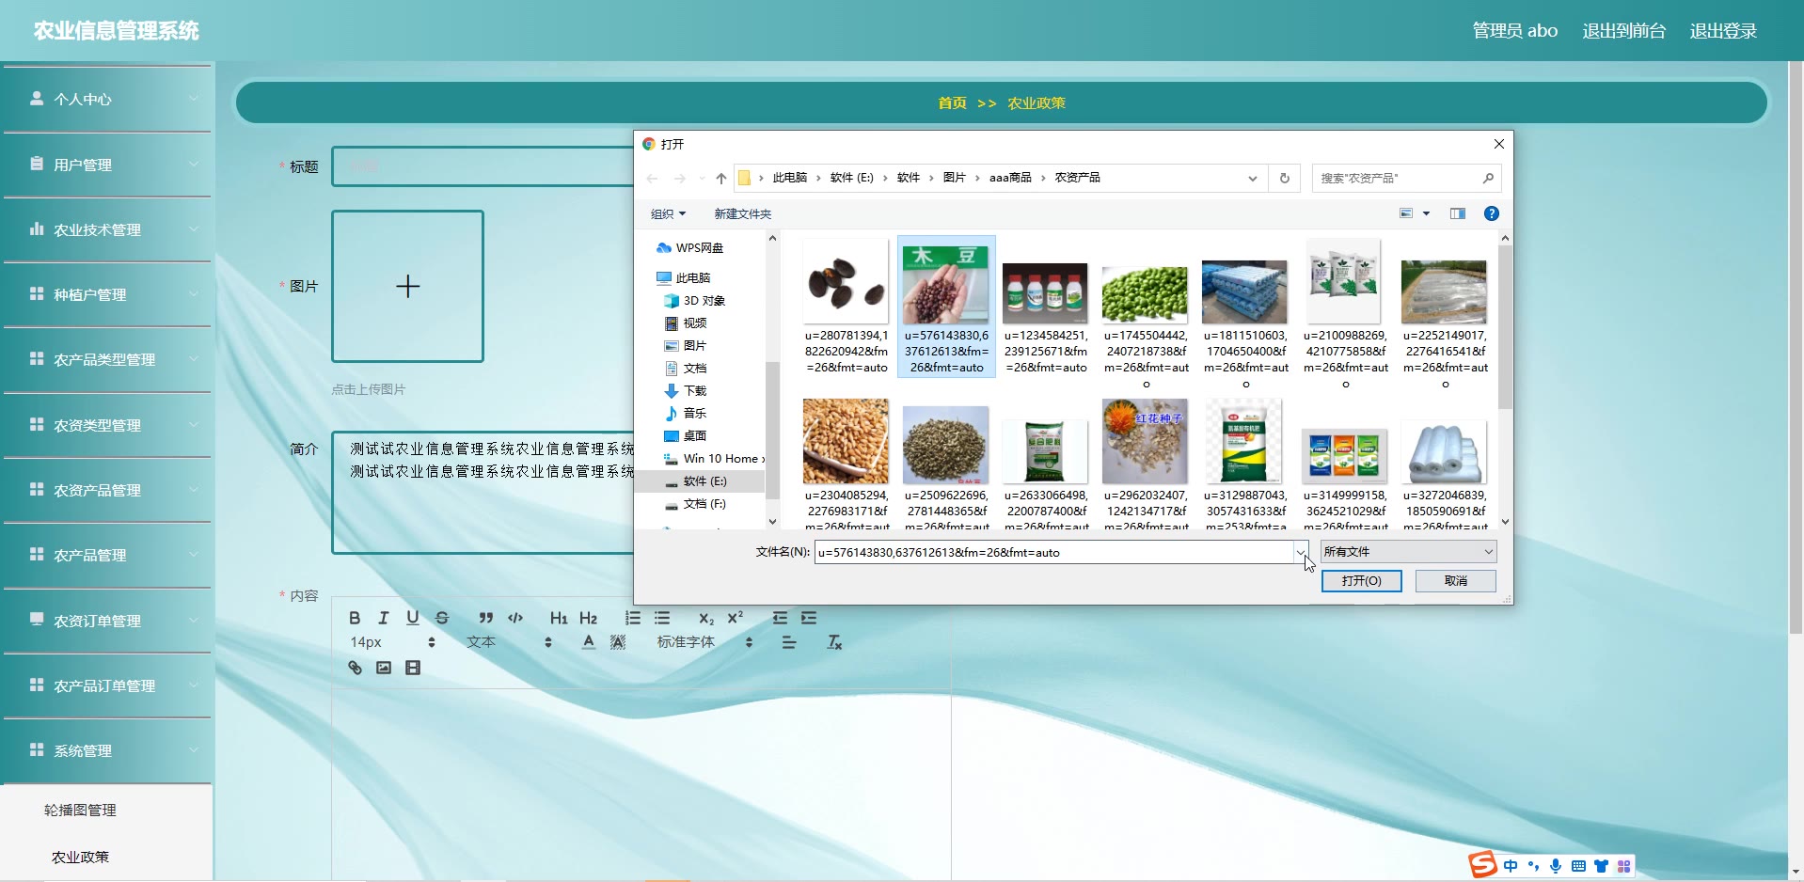Screen dimensions: 1804x882
Task: Toggle bold formatting in the content editor
Action: [x=355, y=618]
